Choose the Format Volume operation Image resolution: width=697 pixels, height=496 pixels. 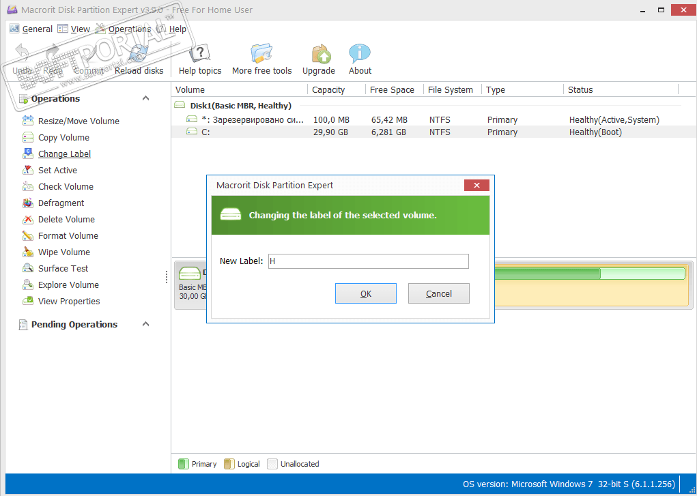pyautogui.click(x=68, y=235)
